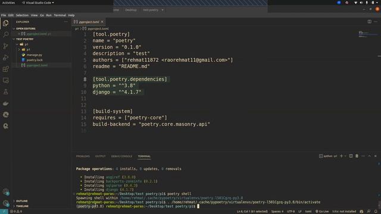Image resolution: width=381 pixels, height=214 pixels.
Task: Open the Go menu
Action: click(42, 15)
